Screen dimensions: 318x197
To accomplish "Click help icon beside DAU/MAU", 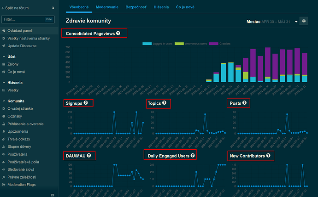I will 89,155.
